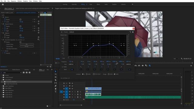194x109 pixels.
Task: Adjust the Master Gain slider knob
Action: 63,43
